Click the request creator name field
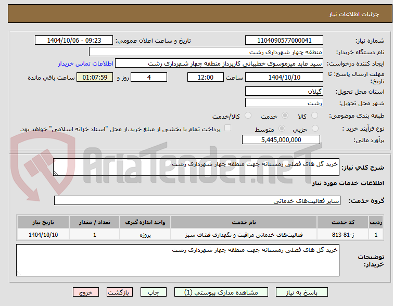 tap(219, 63)
